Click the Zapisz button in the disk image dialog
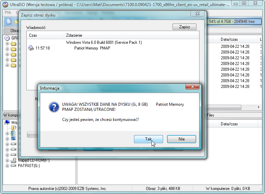The width and height of the screenshot is (265, 194). point(184,27)
